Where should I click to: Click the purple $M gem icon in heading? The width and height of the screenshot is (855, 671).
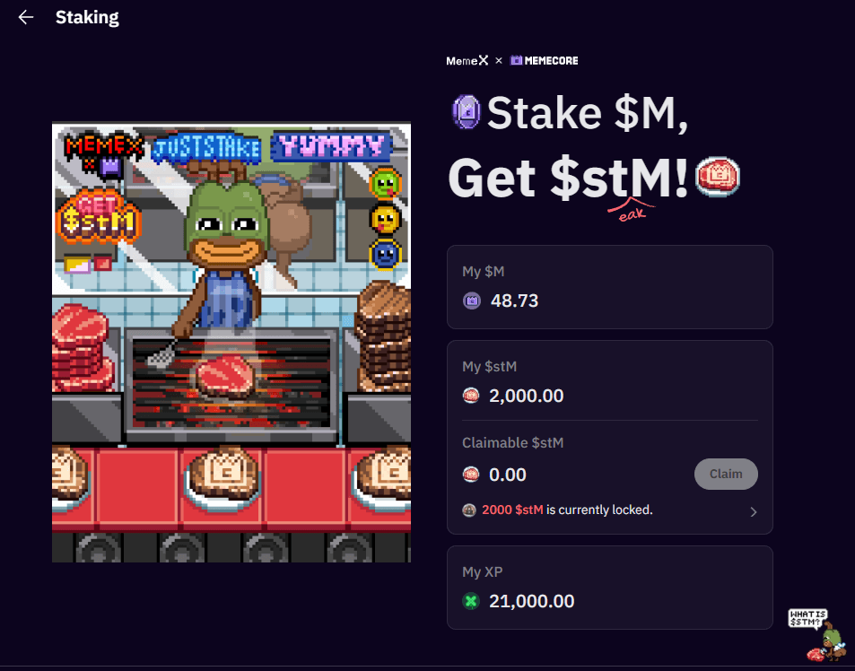467,112
